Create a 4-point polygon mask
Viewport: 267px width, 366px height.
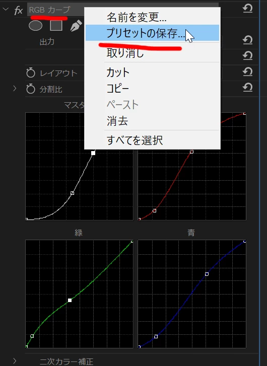pos(56,25)
